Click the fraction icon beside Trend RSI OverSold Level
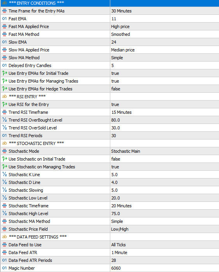This screenshot has height=272, width=219. point(5,128)
